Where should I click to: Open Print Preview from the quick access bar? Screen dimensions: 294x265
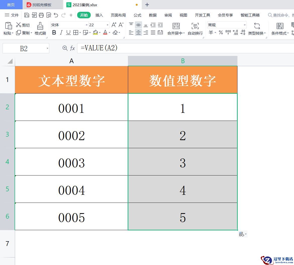pos(48,15)
